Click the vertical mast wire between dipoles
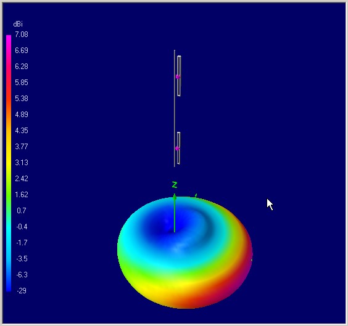Viewport: 348px width, 326px height. coord(175,114)
